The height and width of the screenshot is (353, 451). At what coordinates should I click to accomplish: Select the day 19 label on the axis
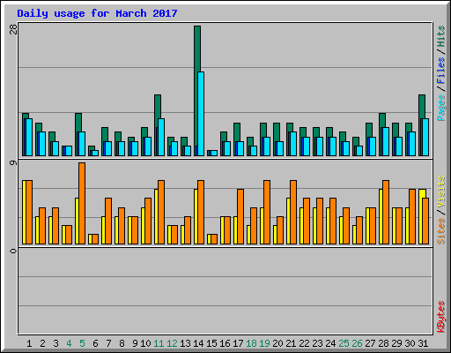pos(264,343)
